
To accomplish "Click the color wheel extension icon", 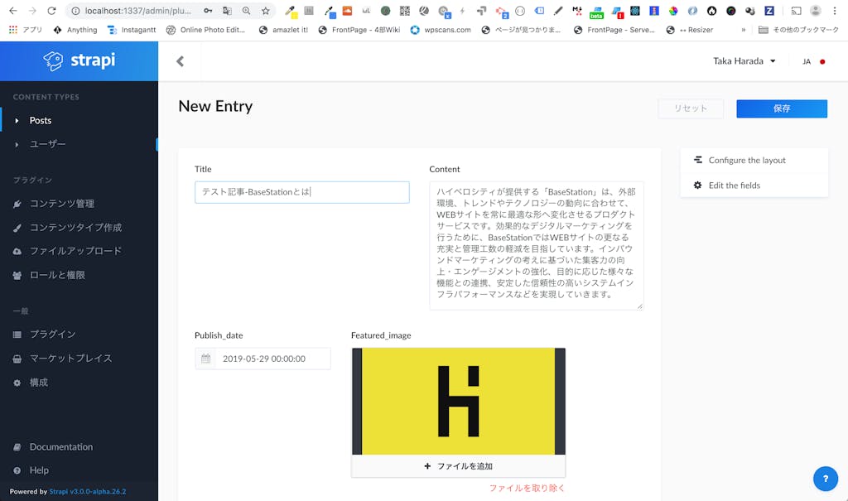I will point(673,11).
